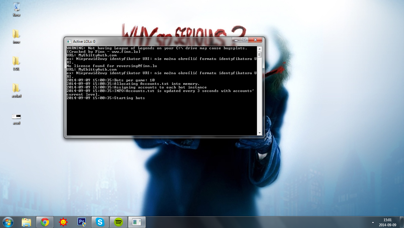404x228 pixels.
Task: Close the Active LOLs console window
Action: pos(255,40)
